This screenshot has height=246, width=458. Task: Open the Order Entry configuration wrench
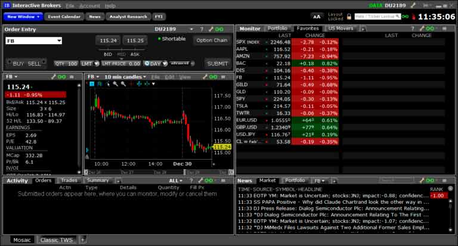tap(211, 29)
